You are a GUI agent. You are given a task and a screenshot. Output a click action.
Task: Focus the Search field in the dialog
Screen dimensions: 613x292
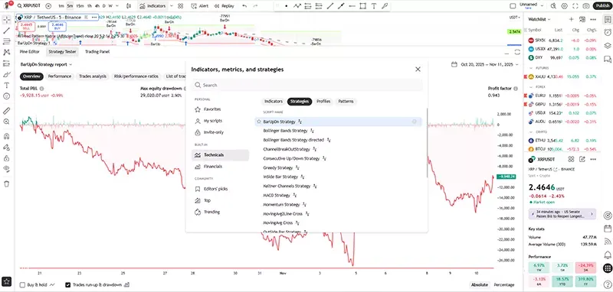coord(307,85)
